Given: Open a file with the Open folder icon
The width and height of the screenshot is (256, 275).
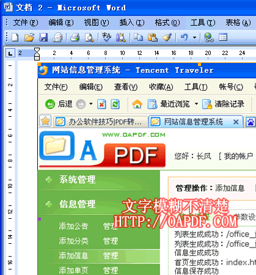Looking at the screenshot, I should coord(29,37).
